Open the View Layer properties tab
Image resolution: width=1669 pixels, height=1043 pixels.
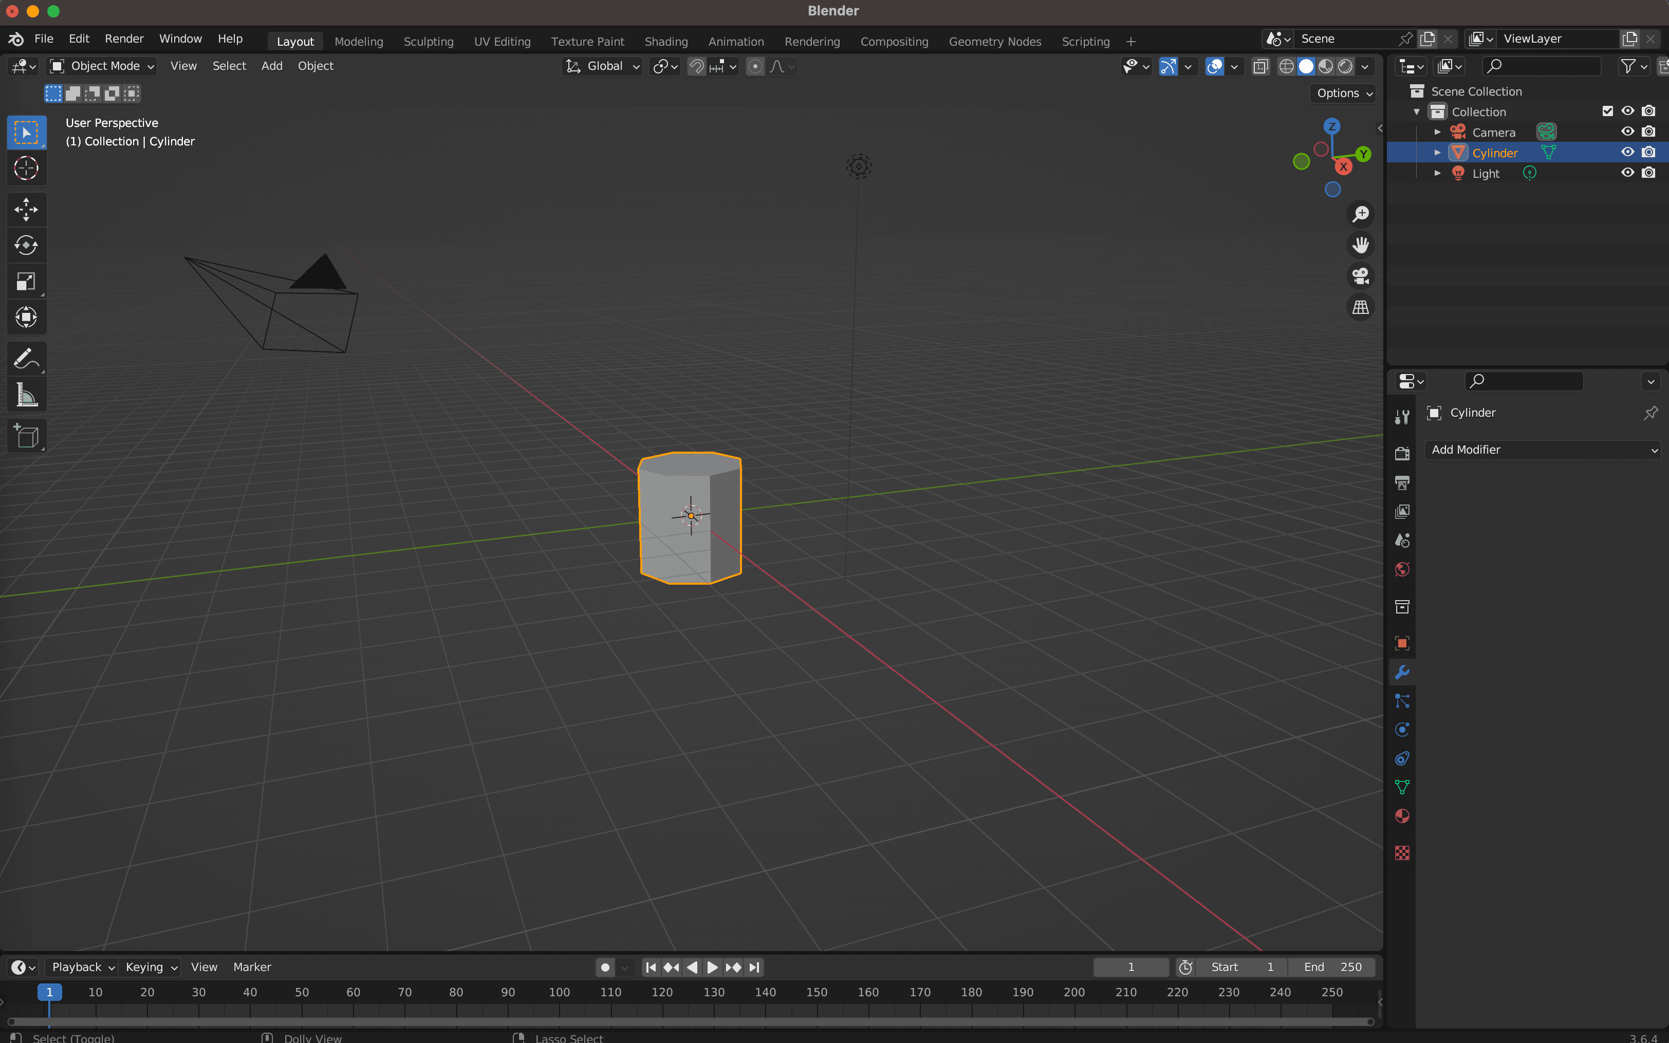tap(1402, 511)
